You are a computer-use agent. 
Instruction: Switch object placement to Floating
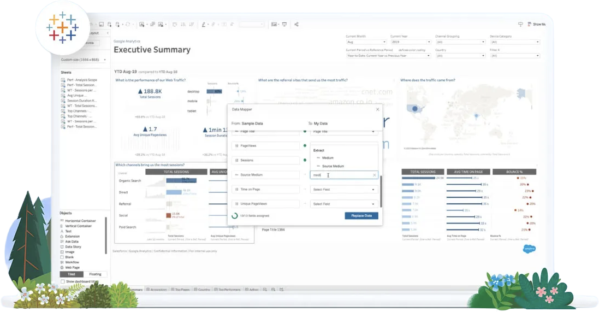[x=95, y=274]
